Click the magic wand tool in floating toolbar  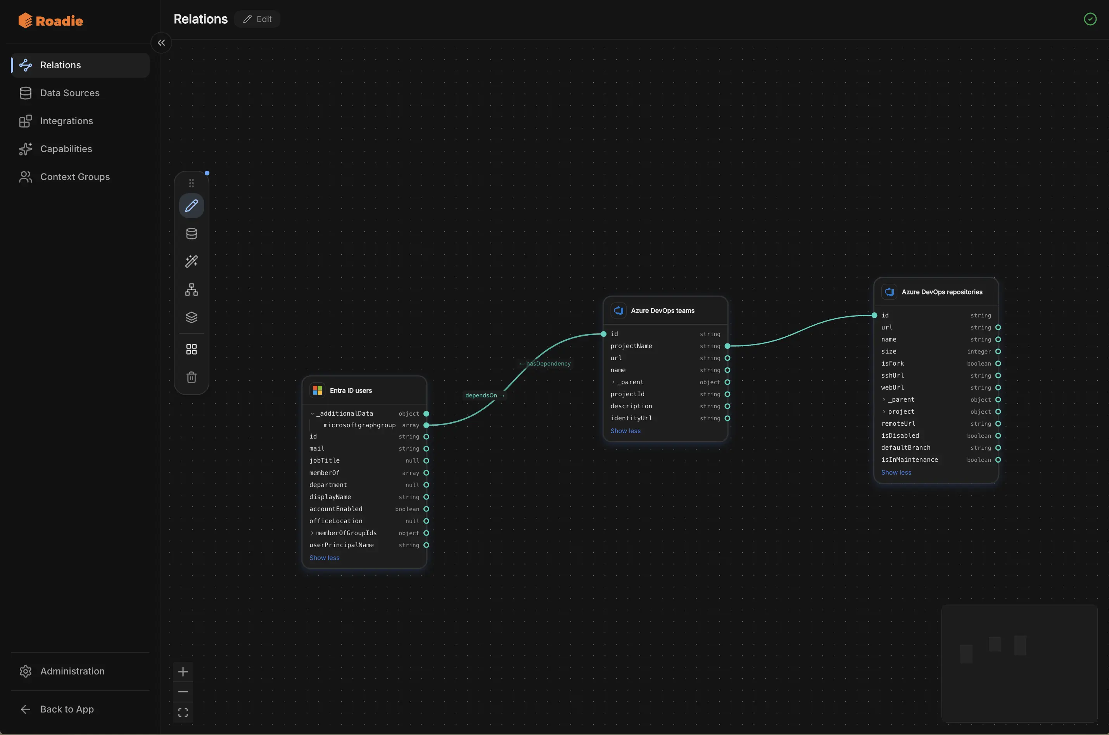192,261
